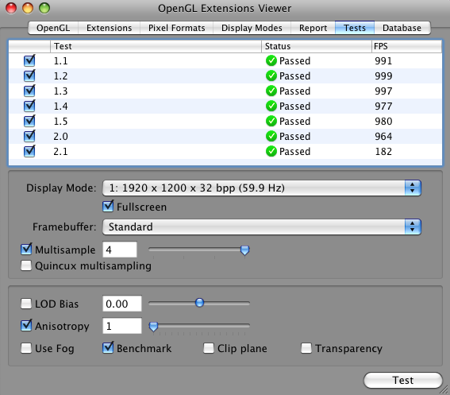Select the 991 FPS value
450x395 pixels.
point(383,61)
